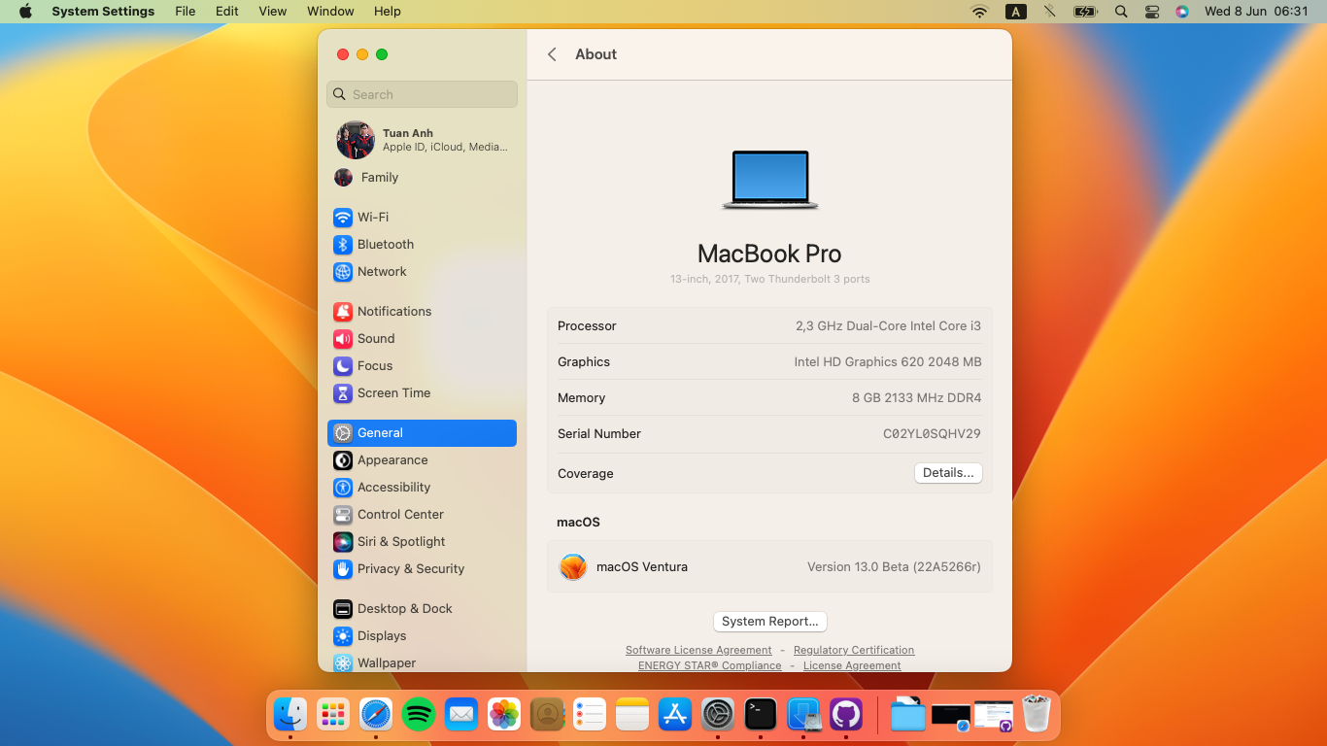Screen dimensions: 1327x746
Task: Open Finder from the Dock
Action: click(x=290, y=715)
